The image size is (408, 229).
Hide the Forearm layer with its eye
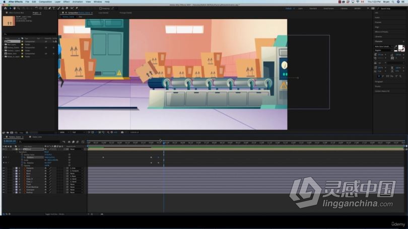4,168
